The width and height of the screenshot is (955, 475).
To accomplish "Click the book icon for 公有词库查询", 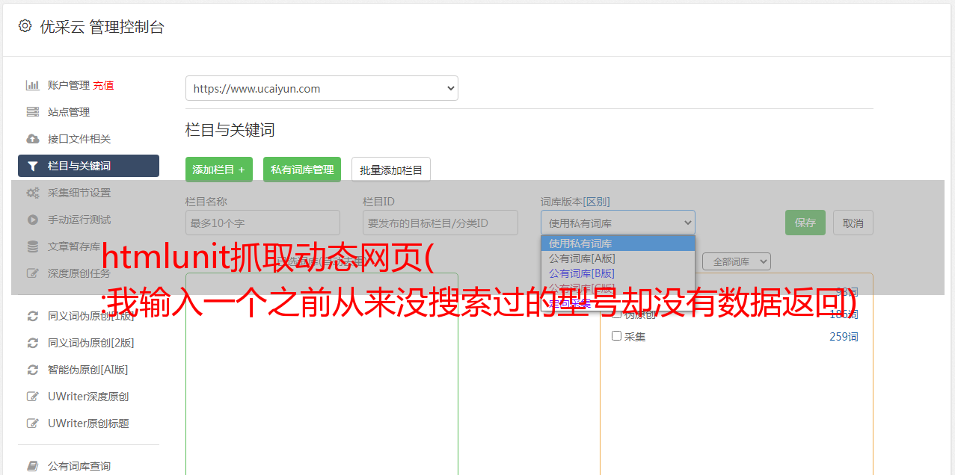I will [33, 466].
